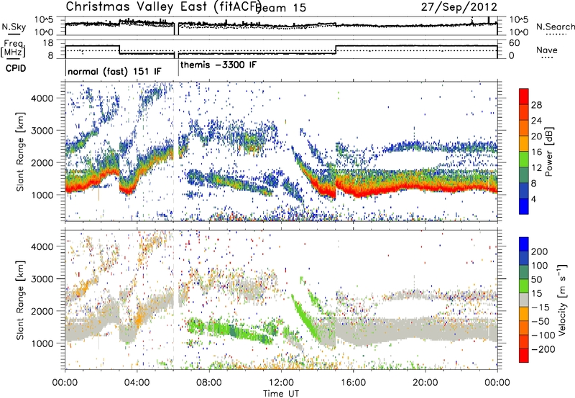575x398 pixels.
Task: Click the 'Christmas Valley East (fitACF)' title
Action: [164, 6]
